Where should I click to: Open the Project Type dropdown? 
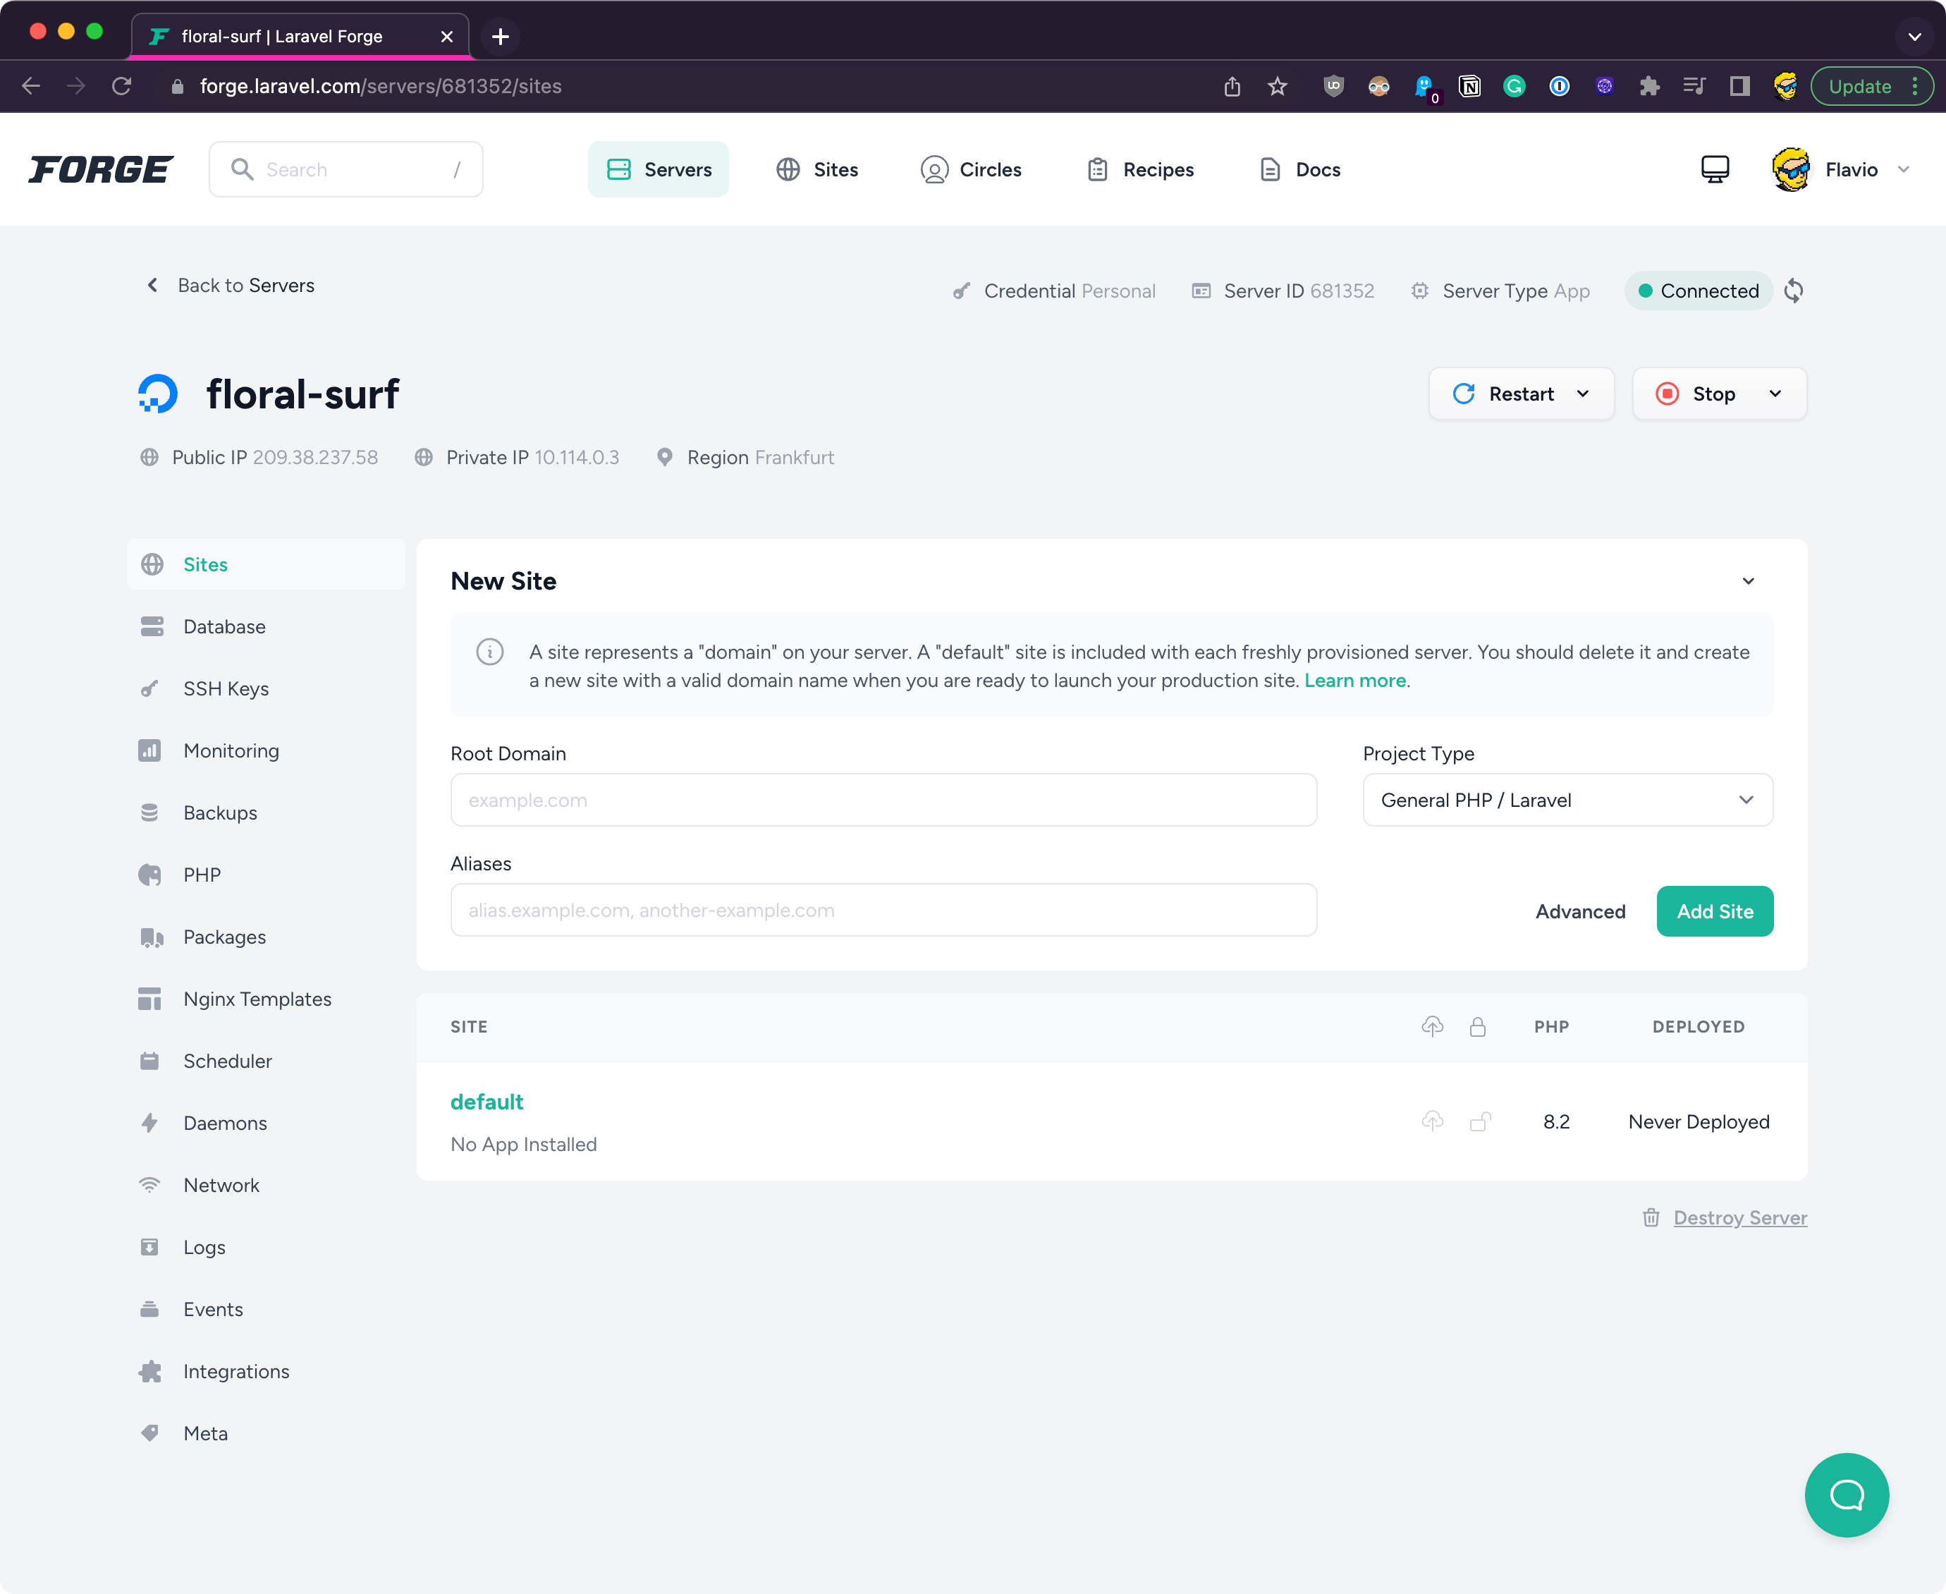tap(1567, 800)
